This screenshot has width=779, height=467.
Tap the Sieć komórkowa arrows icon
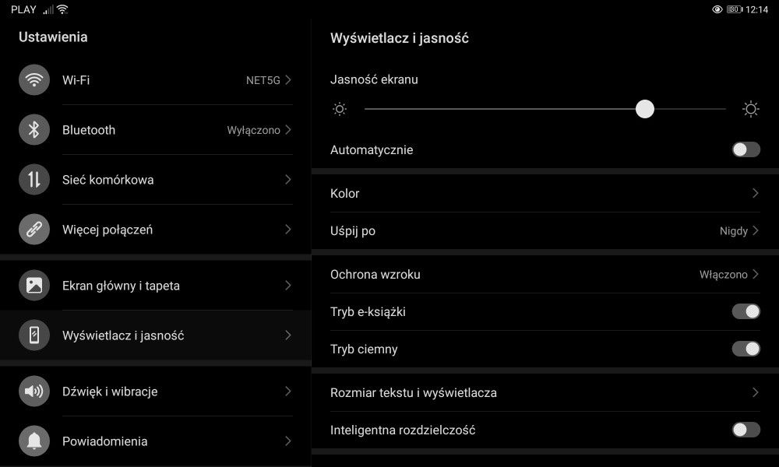33,179
